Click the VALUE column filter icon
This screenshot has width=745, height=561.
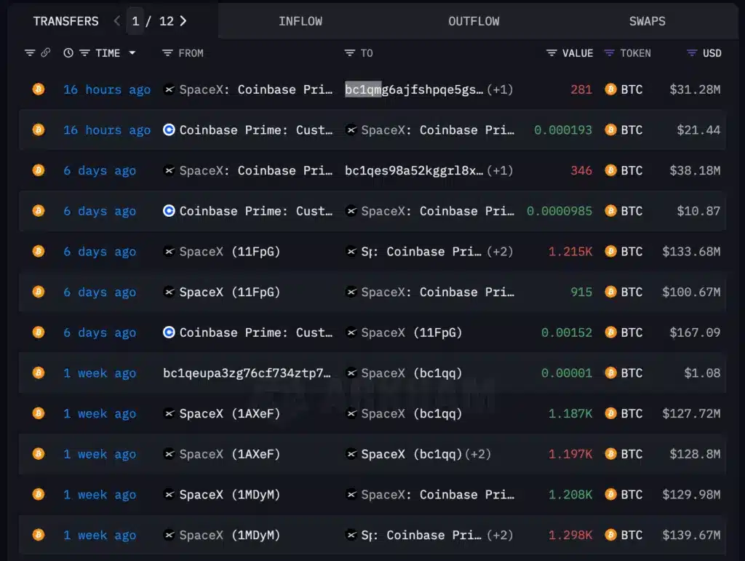click(x=551, y=53)
